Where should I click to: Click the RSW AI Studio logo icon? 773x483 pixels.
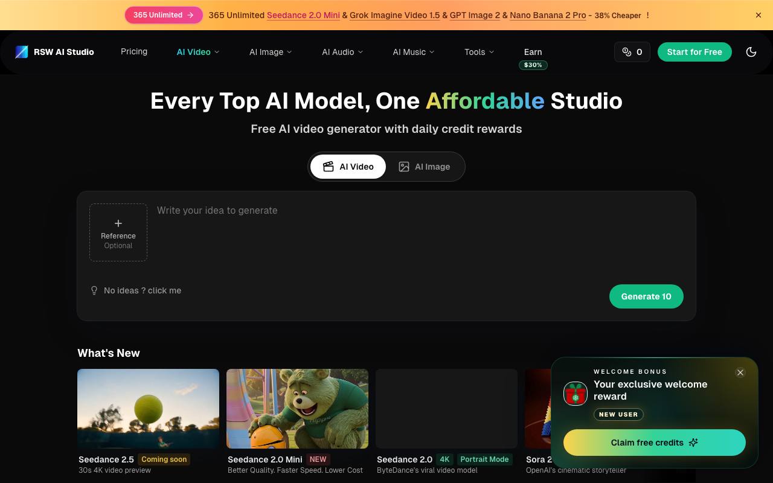[x=22, y=52]
